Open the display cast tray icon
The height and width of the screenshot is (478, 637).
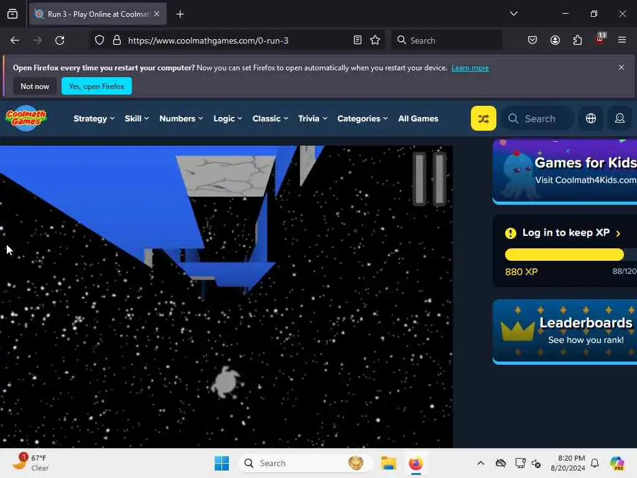[x=520, y=463]
